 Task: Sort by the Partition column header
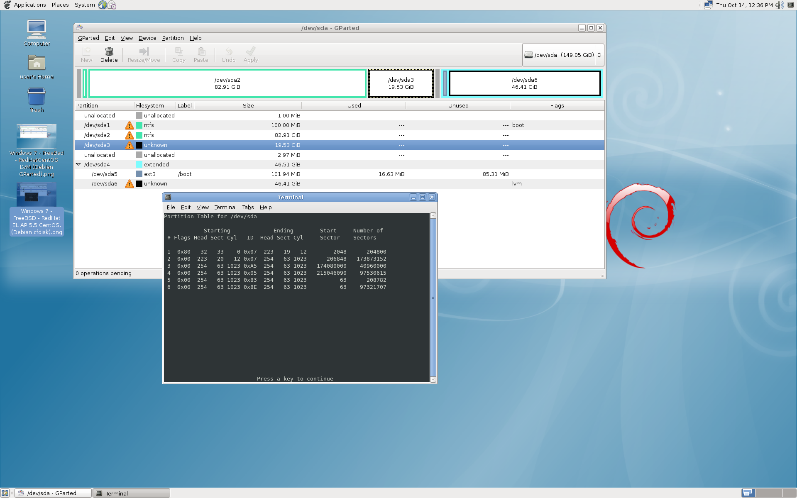click(x=104, y=105)
